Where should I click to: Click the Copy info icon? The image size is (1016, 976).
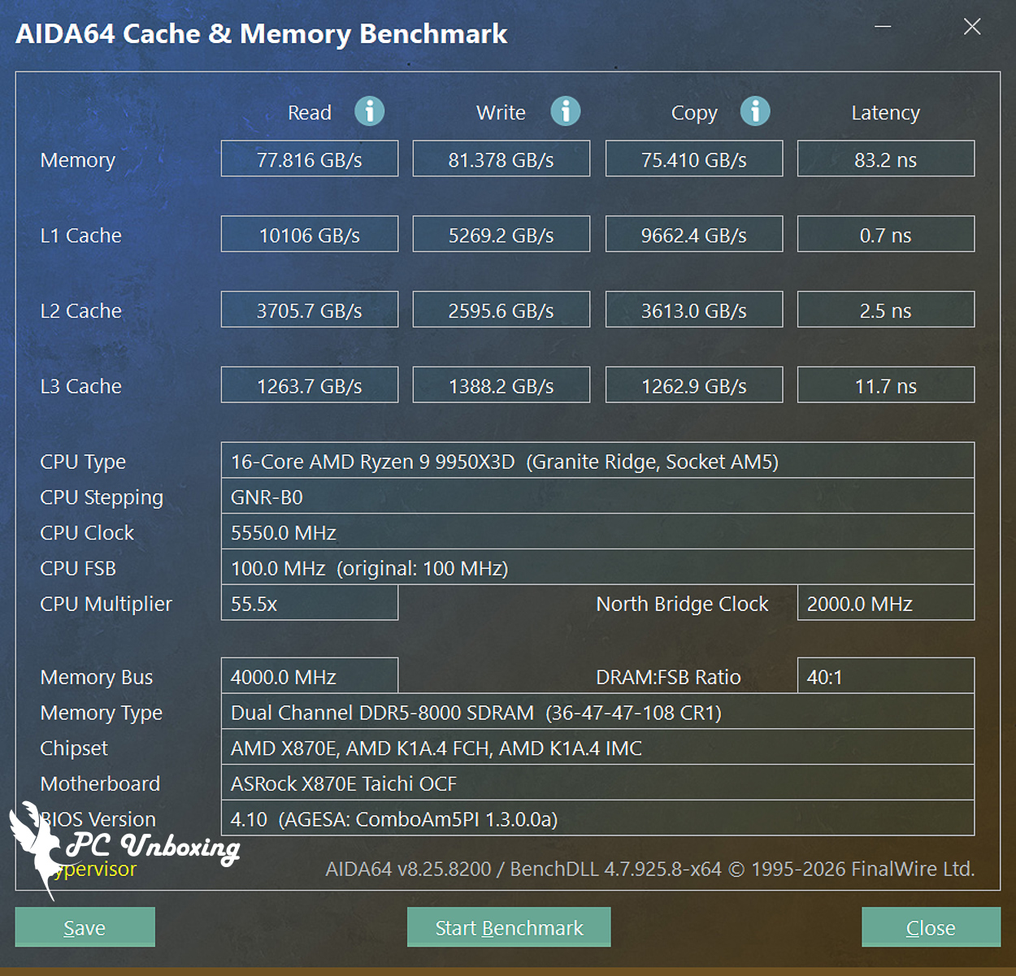click(754, 111)
